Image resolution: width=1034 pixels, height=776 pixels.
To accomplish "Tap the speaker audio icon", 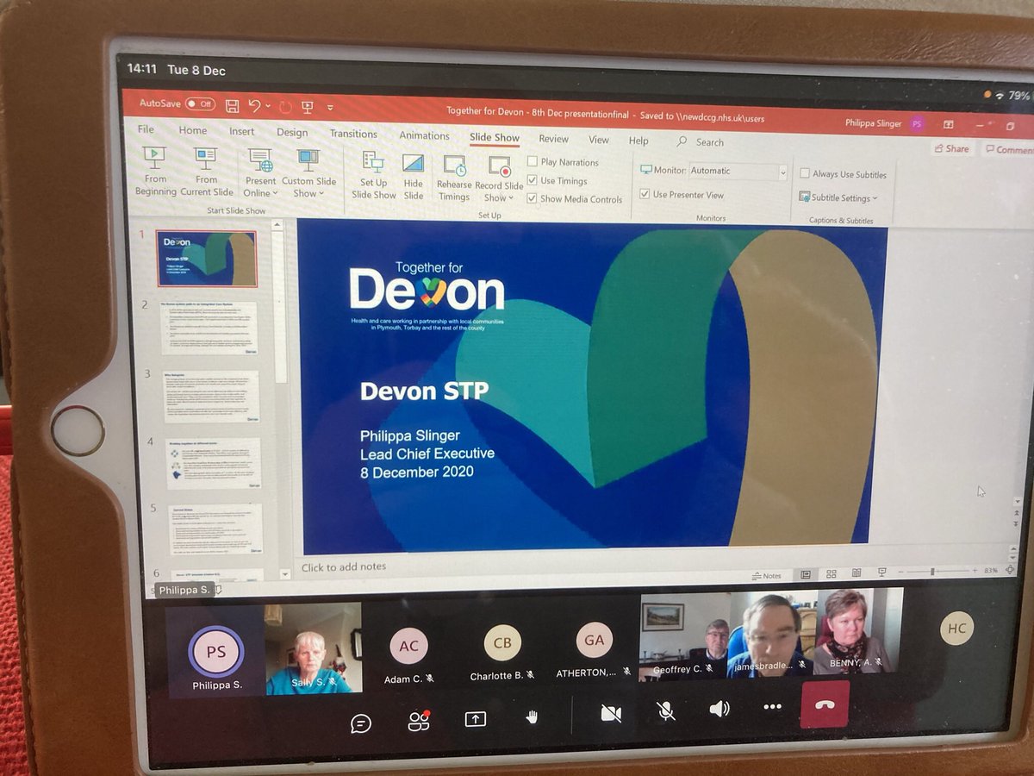I will coord(719,709).
